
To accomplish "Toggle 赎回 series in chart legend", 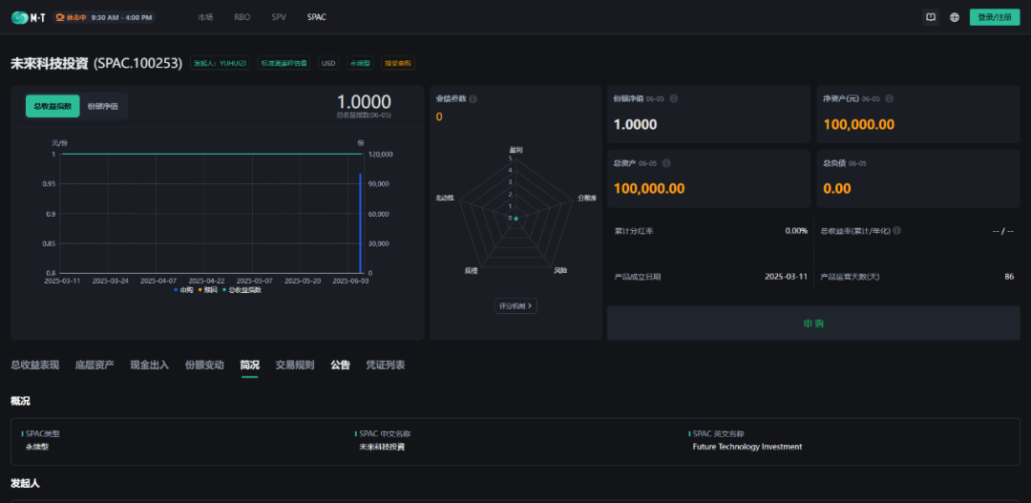I will 207,289.
